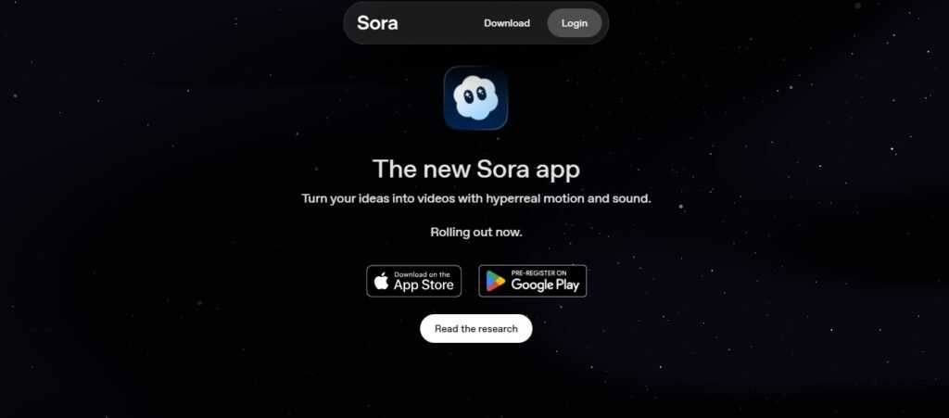Click the Login button

(575, 23)
